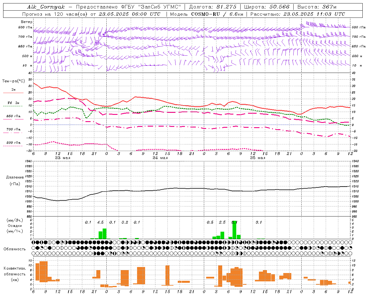Click the (гПа) unit label under Давление

pos(15,184)
